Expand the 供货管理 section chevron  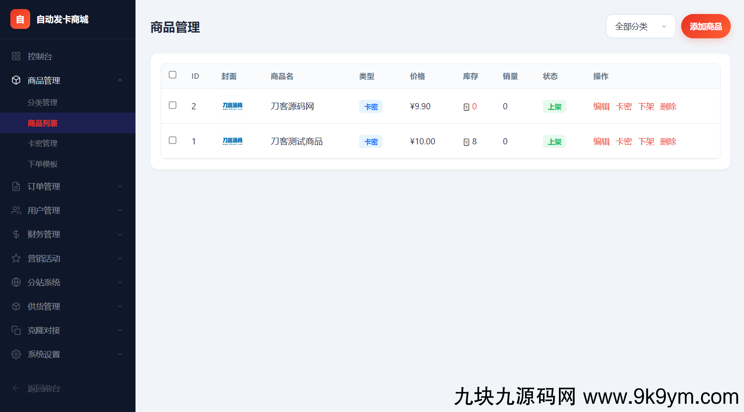120,306
